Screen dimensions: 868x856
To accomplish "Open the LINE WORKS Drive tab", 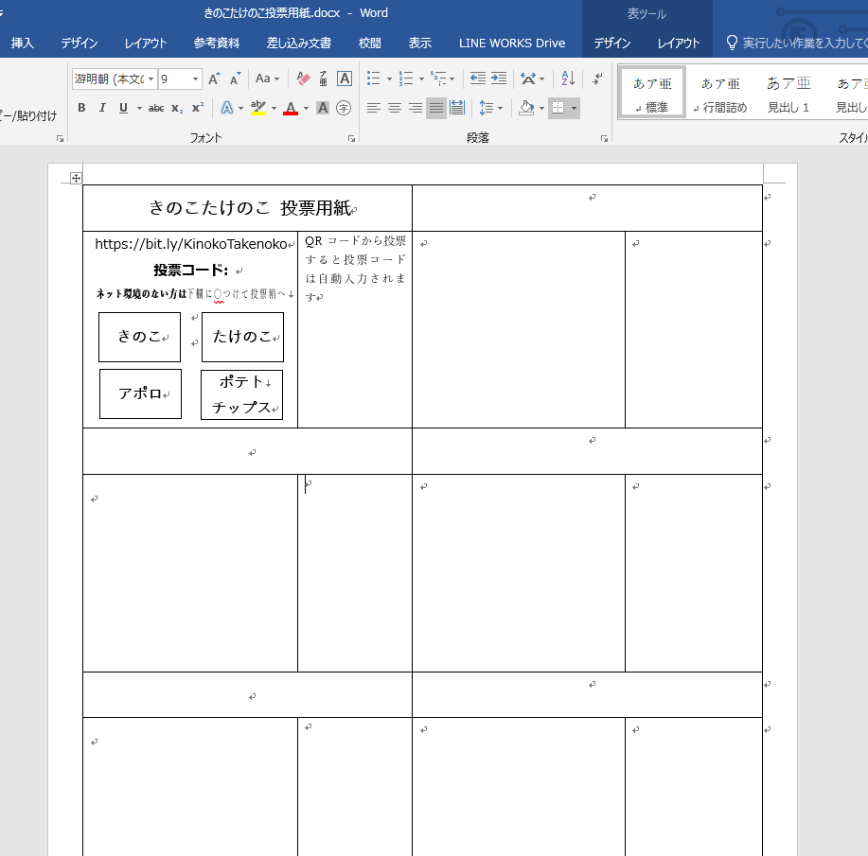I will (512, 42).
